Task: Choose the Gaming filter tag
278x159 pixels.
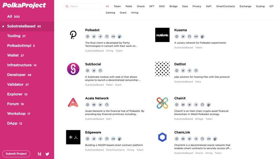Action: tap(110, 13)
